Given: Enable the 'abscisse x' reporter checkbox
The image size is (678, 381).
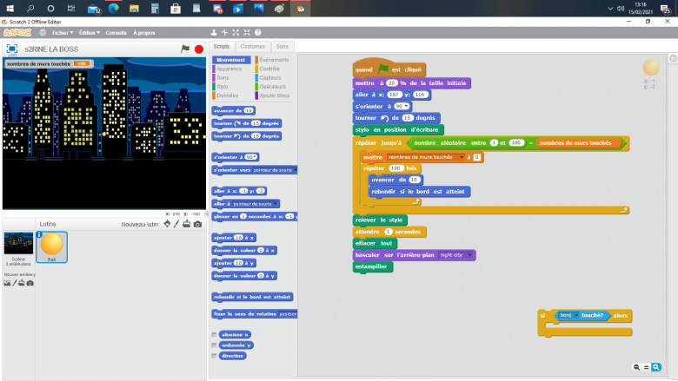Looking at the screenshot, I should (x=215, y=334).
